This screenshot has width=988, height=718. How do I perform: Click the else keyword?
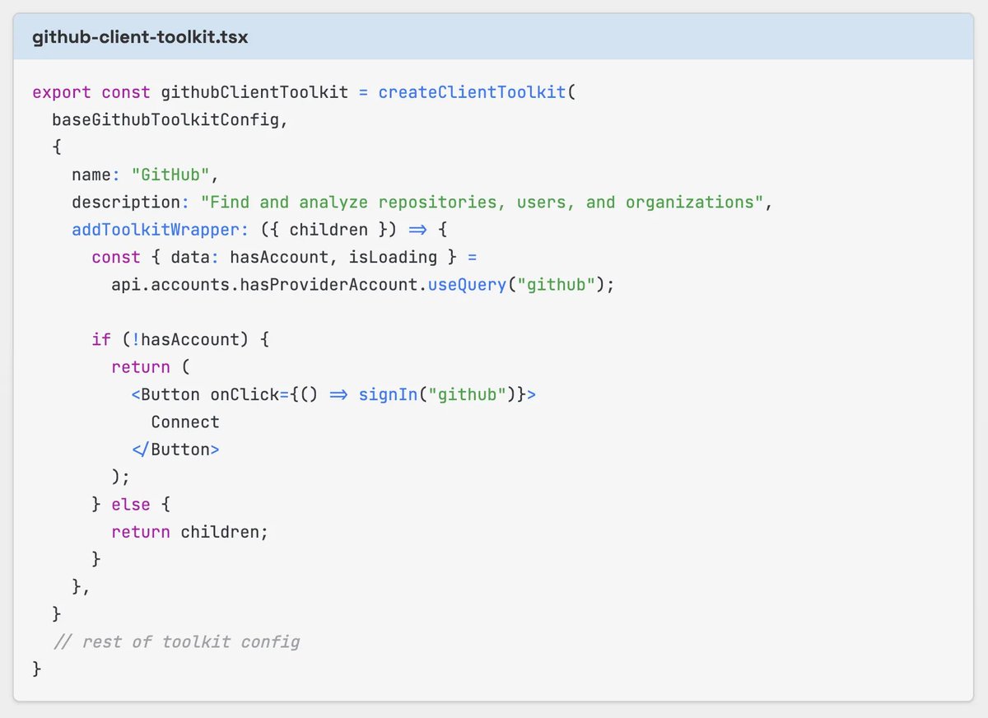131,504
